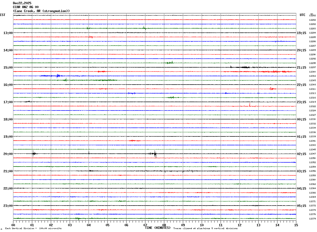Click the DC value 12364
Viewport: 317px width, 232px height.
312,188
